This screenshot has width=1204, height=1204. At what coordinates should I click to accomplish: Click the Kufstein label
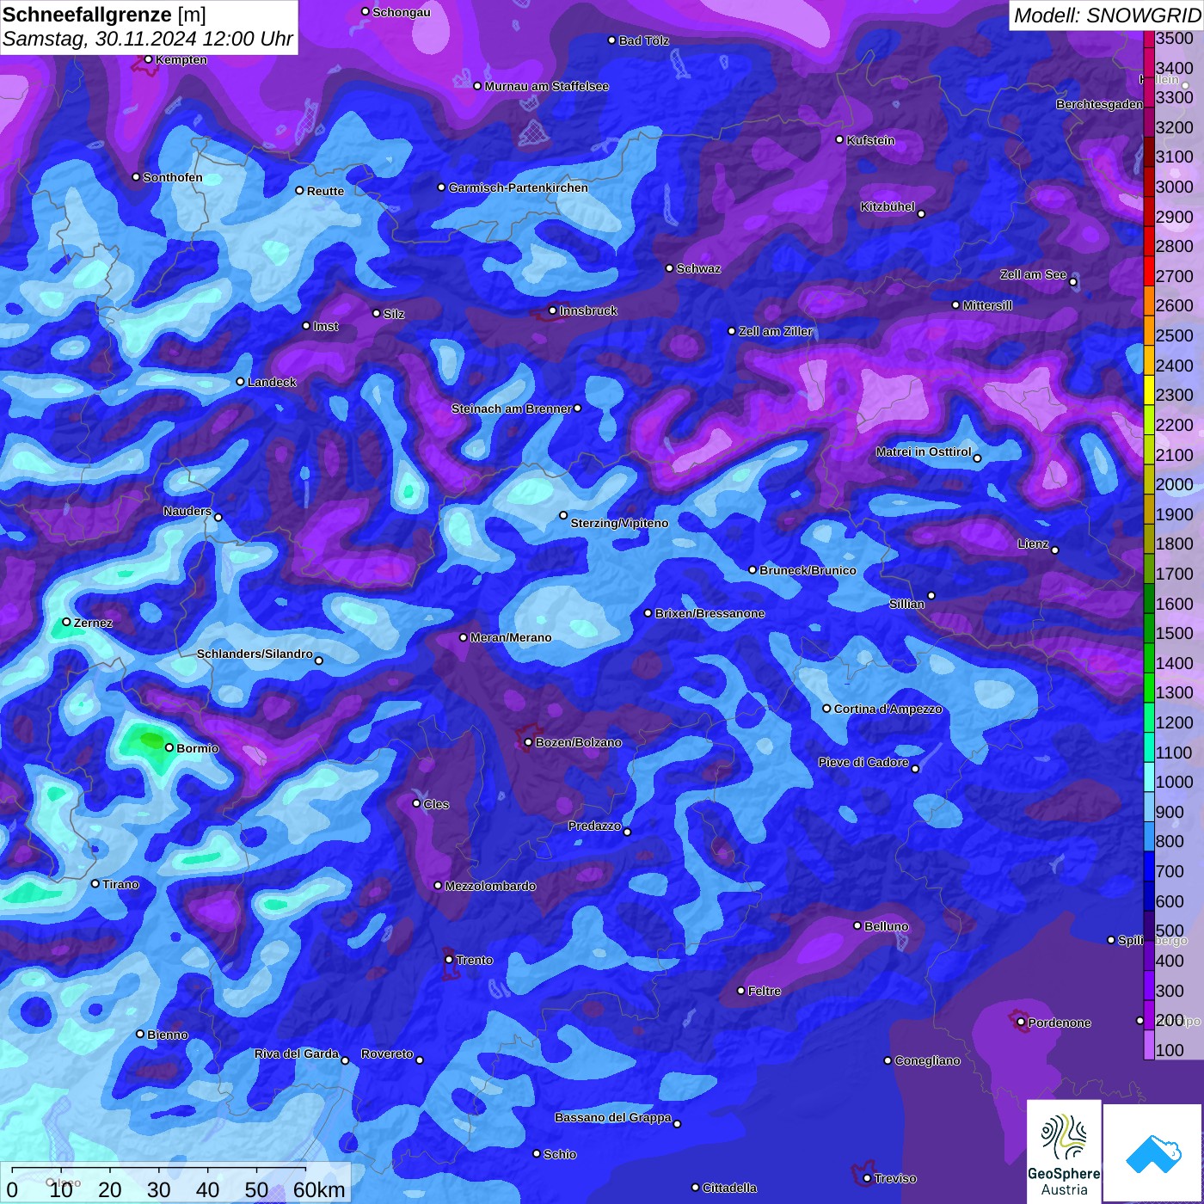[x=870, y=140]
